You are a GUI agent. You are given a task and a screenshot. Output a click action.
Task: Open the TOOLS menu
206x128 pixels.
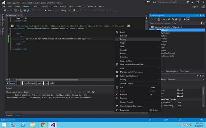(x=63, y=7)
